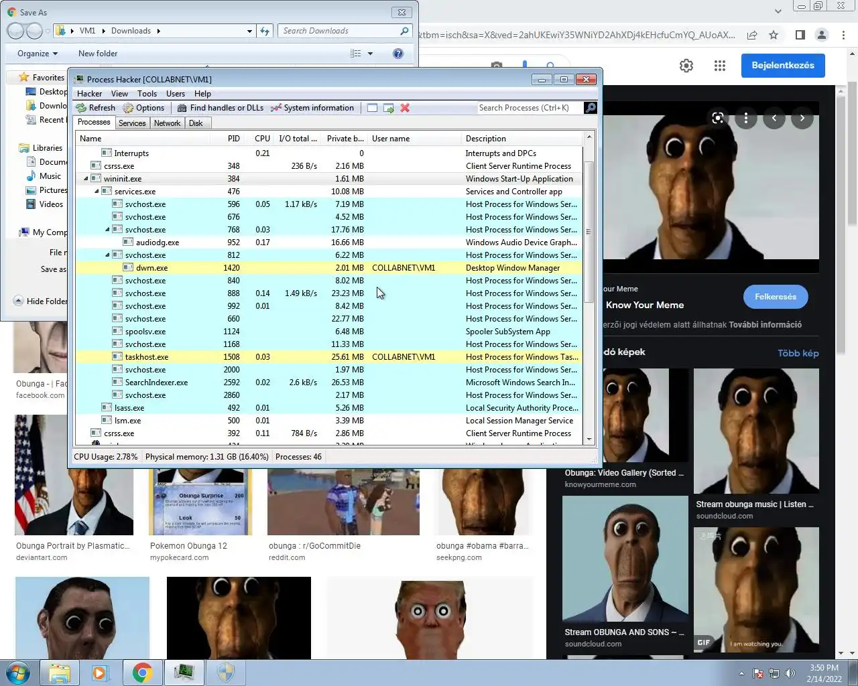
Task: Collapse svchost.exe PID 768 node
Action: 107,230
